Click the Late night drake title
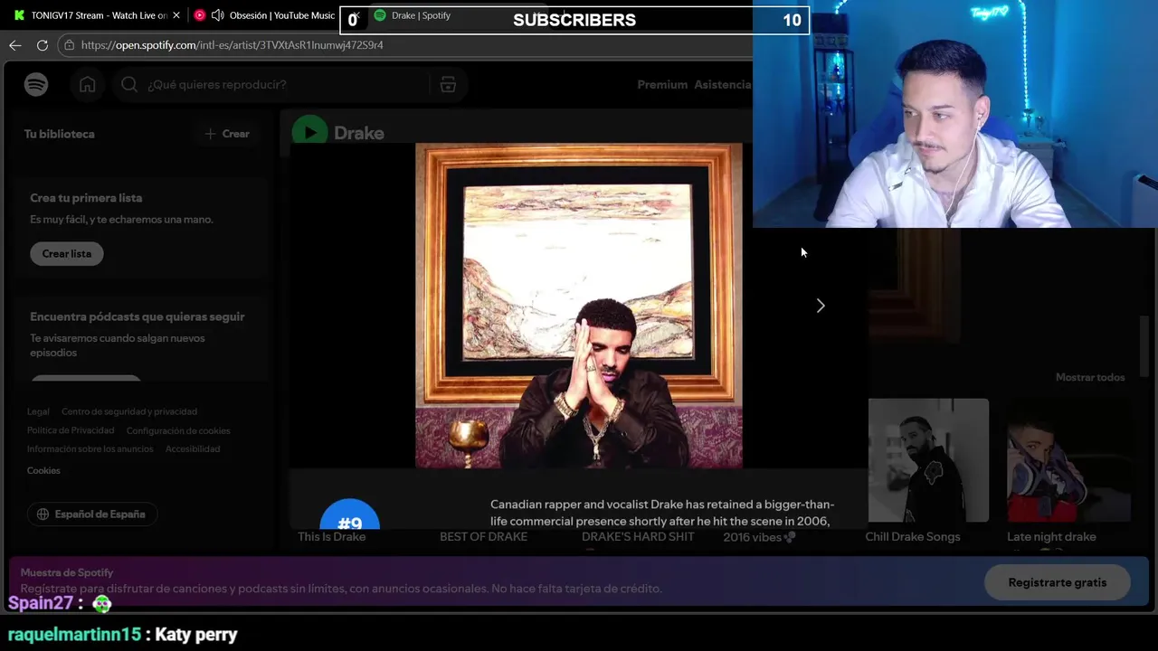This screenshot has width=1158, height=651. pos(1051,537)
